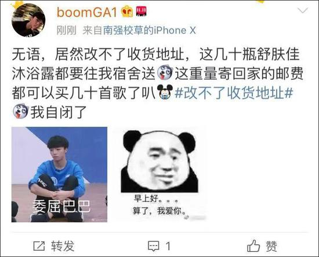The image size is (319, 257).
Task: Tap the husky emoji before 我自闭了
Action: click(20, 112)
